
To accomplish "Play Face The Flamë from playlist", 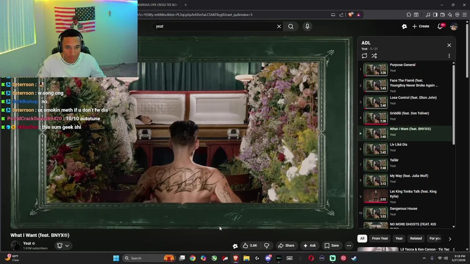I will [x=405, y=85].
